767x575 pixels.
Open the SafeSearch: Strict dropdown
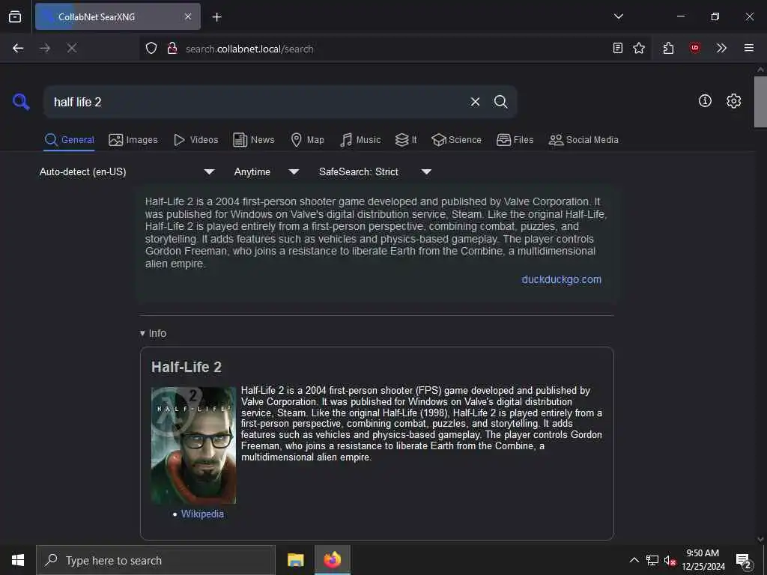click(375, 172)
